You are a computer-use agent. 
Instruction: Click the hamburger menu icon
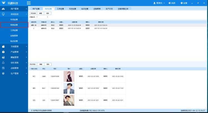(x=29, y=3)
